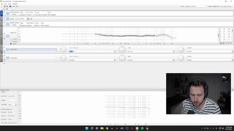Toggle the Instant mode checkbox
This screenshot has height=131, width=234.
point(10,7)
